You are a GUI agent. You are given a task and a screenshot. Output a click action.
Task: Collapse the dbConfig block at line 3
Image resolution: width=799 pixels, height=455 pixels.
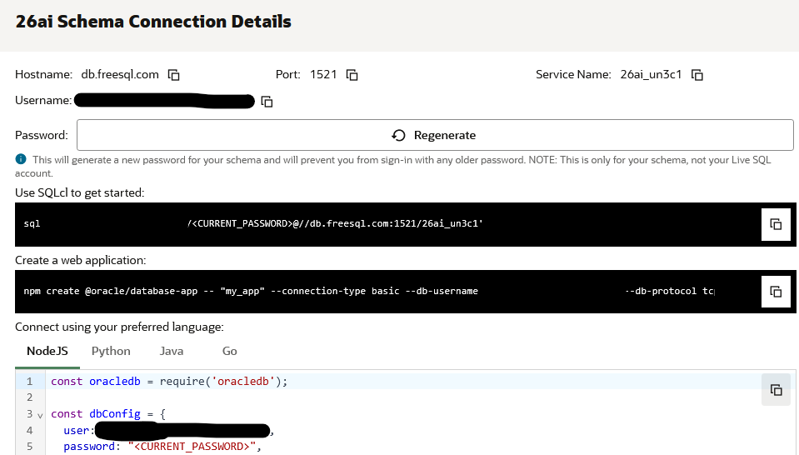click(39, 414)
